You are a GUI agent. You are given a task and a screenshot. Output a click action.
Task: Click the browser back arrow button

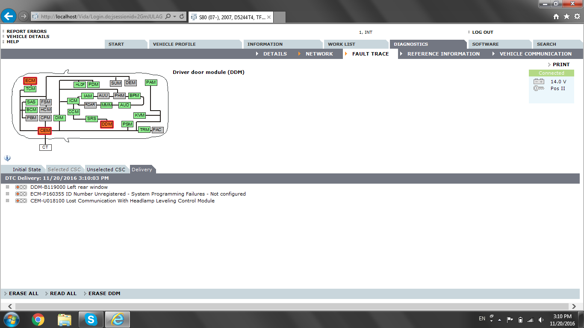(9, 16)
